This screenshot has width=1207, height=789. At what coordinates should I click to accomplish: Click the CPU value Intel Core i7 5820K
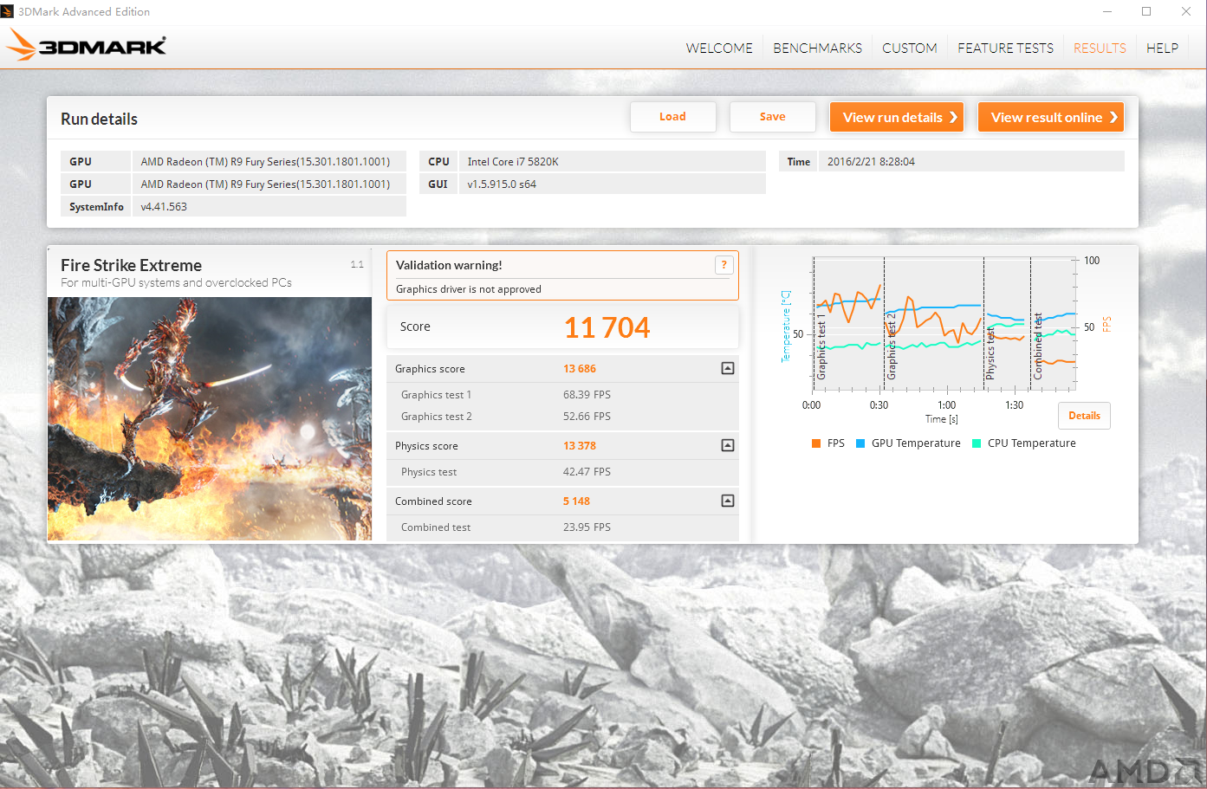click(513, 162)
